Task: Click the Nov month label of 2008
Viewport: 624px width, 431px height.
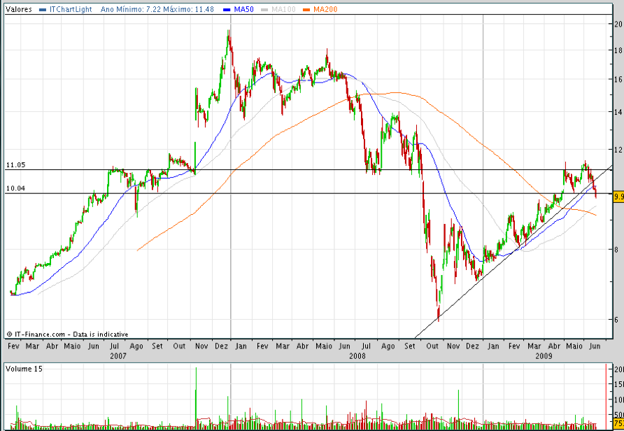Action: [x=453, y=346]
